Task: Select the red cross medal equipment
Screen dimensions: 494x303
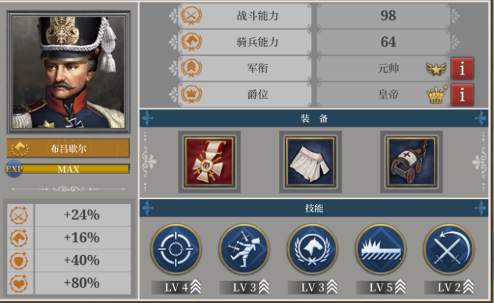Action: 209,162
